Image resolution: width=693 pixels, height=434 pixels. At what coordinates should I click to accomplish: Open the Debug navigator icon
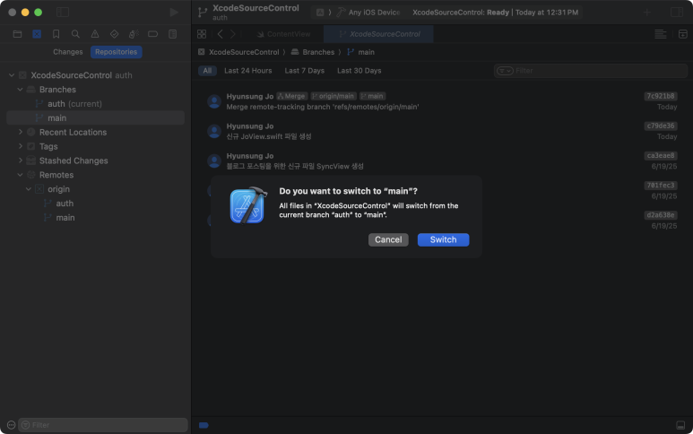tap(134, 34)
